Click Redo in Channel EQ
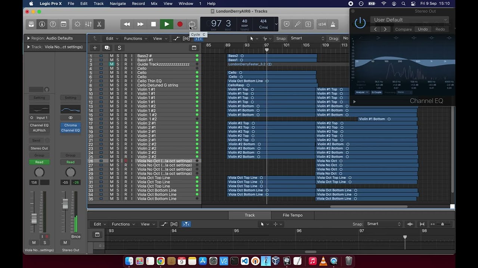Image resolution: width=478 pixels, height=268 pixels. [440, 29]
